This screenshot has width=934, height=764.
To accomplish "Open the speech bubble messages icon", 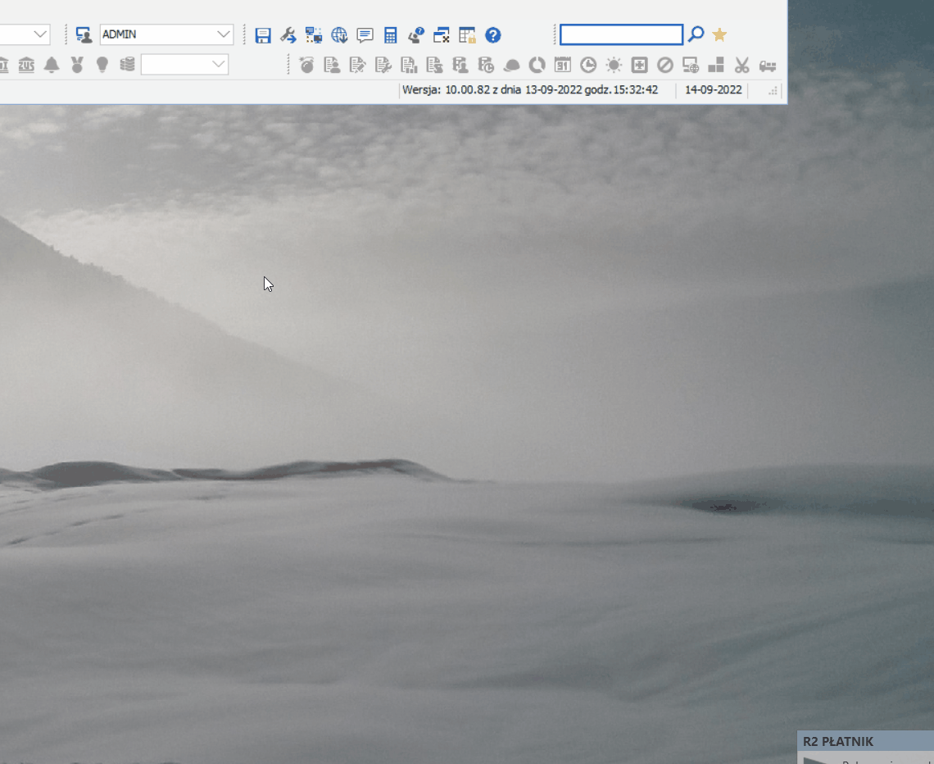I will click(365, 35).
